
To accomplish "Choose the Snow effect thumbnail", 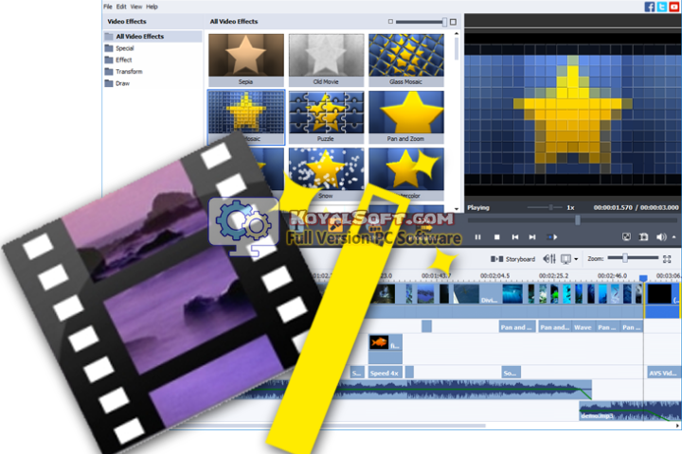I will pyautogui.click(x=326, y=173).
